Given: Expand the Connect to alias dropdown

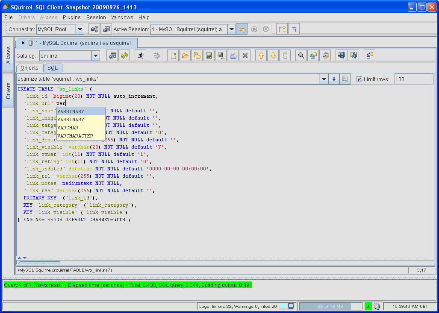Looking at the screenshot, I should click(80, 29).
